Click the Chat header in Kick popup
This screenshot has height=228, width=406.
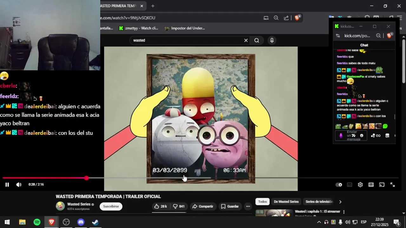364,45
